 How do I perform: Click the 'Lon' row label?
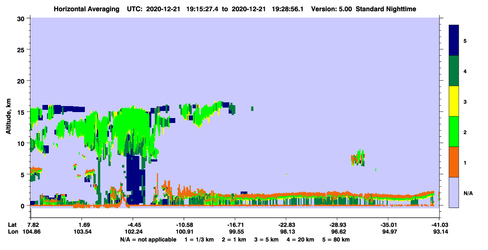[x=13, y=232]
